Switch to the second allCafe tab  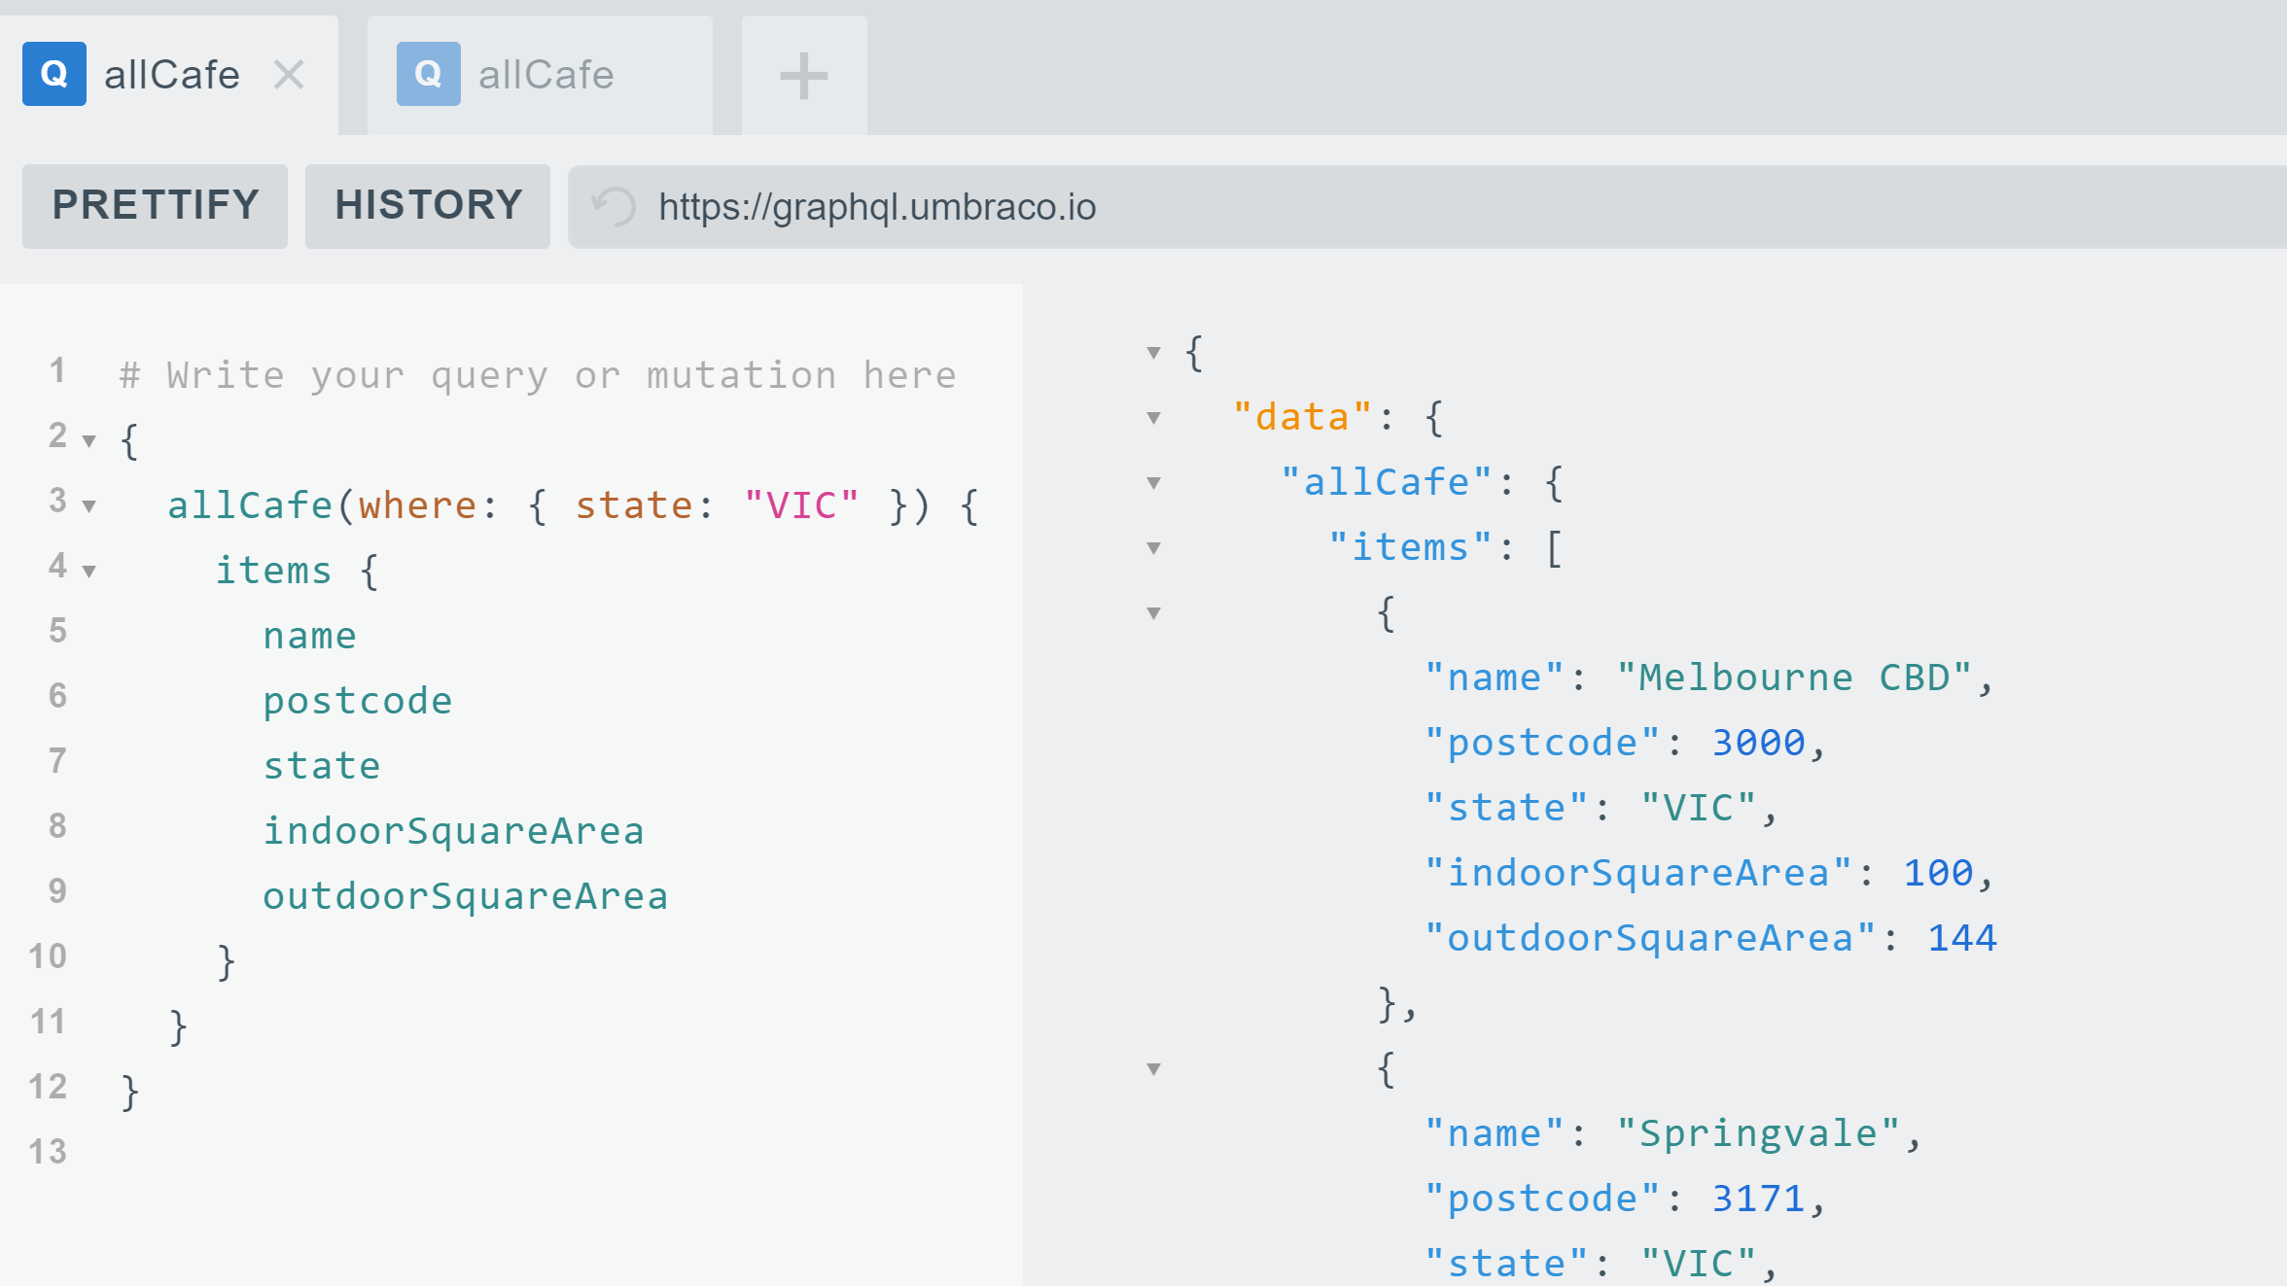[x=545, y=74]
